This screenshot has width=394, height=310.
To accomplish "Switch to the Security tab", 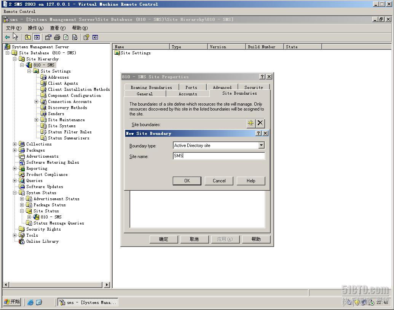I will pos(254,87).
